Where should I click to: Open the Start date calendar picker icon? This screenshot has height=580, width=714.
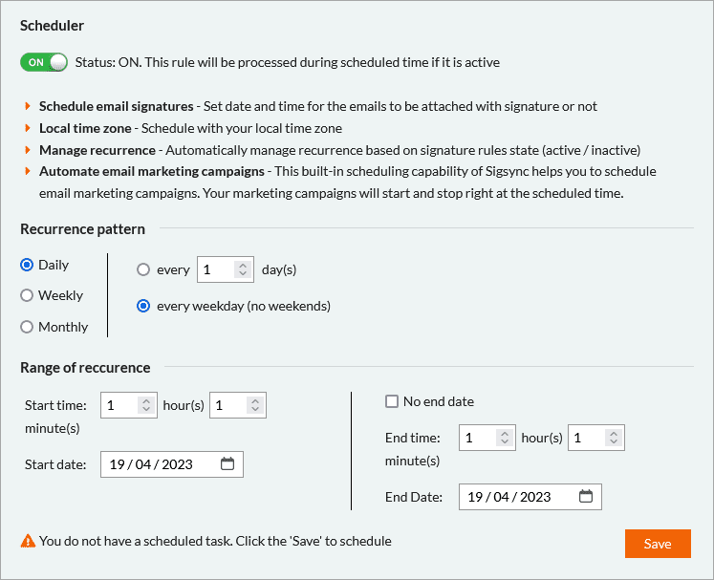point(227,464)
